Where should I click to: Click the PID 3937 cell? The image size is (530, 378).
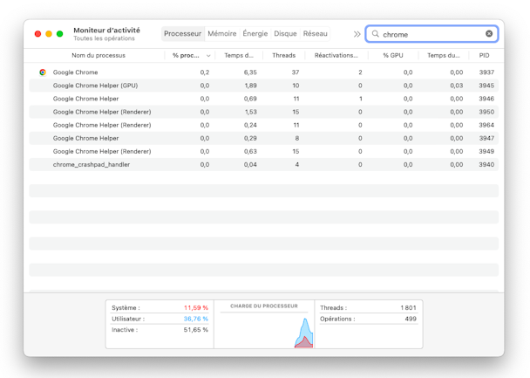[486, 72]
